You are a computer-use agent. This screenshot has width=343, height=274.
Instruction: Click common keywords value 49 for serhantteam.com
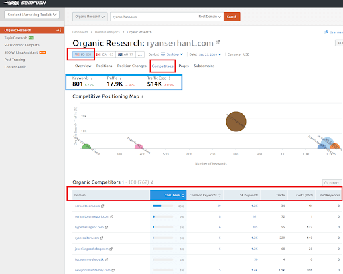tap(219, 206)
